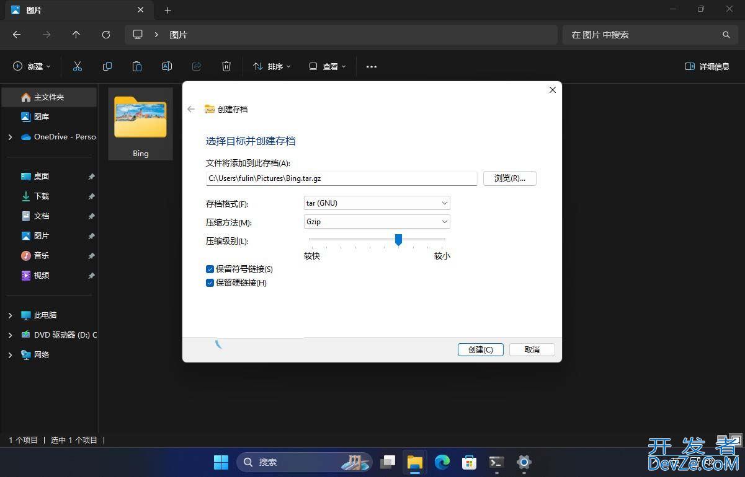Click the back arrow in archive dialog
745x477 pixels.
(191, 109)
